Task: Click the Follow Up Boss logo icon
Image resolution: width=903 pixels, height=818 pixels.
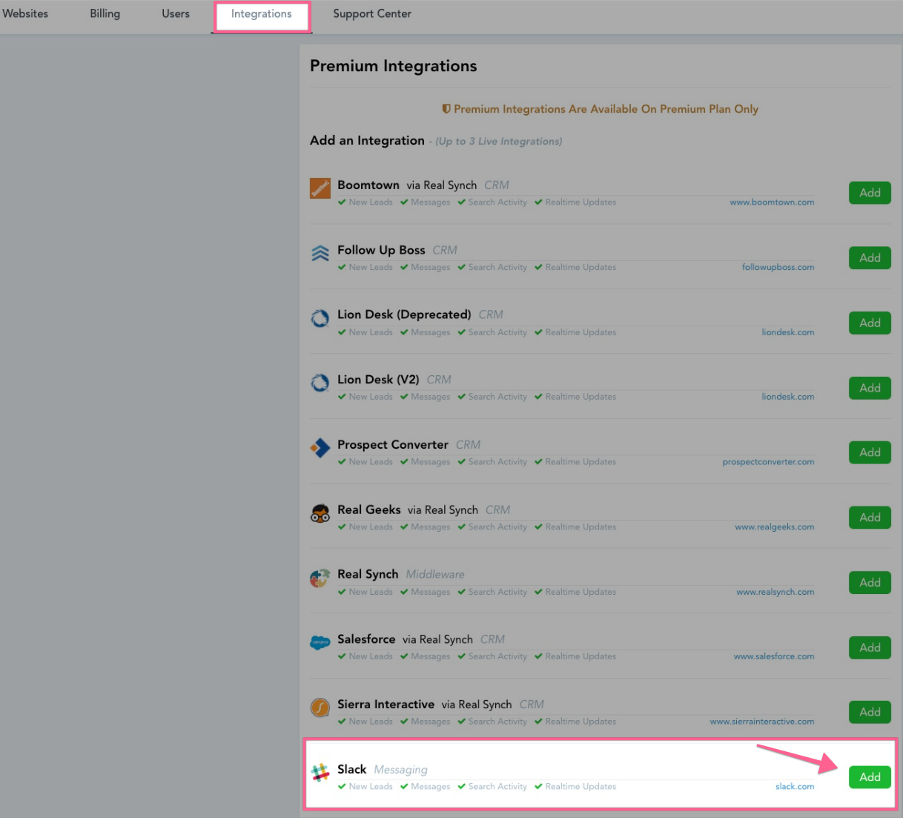Action: click(320, 254)
